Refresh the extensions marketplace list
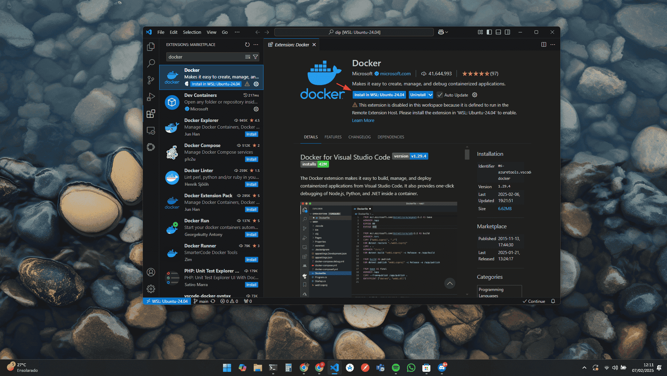The height and width of the screenshot is (376, 667). (247, 45)
